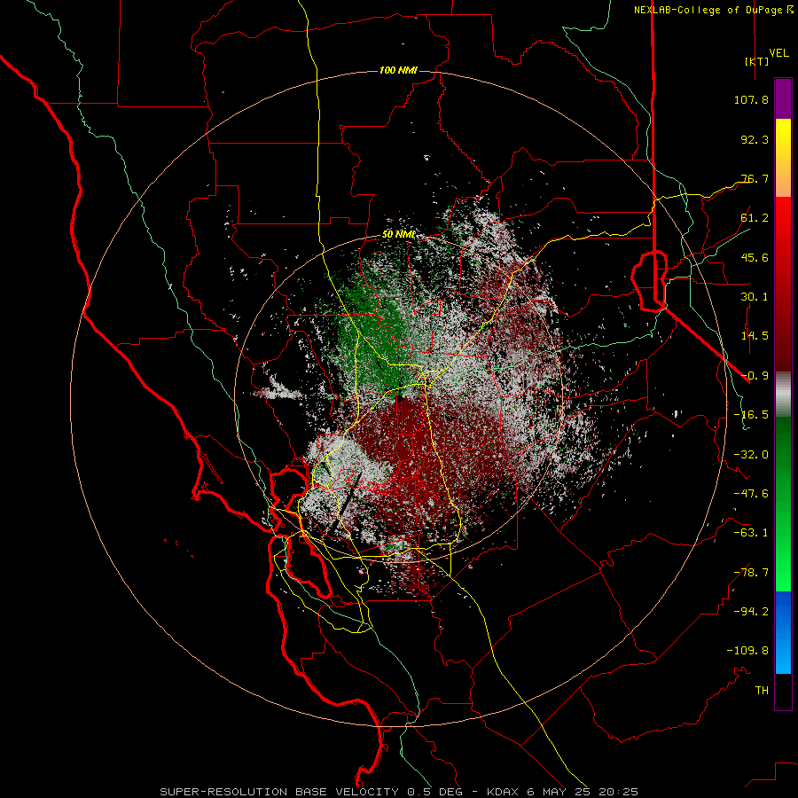Click the 92.3 legend value
798x798 pixels.
point(755,139)
